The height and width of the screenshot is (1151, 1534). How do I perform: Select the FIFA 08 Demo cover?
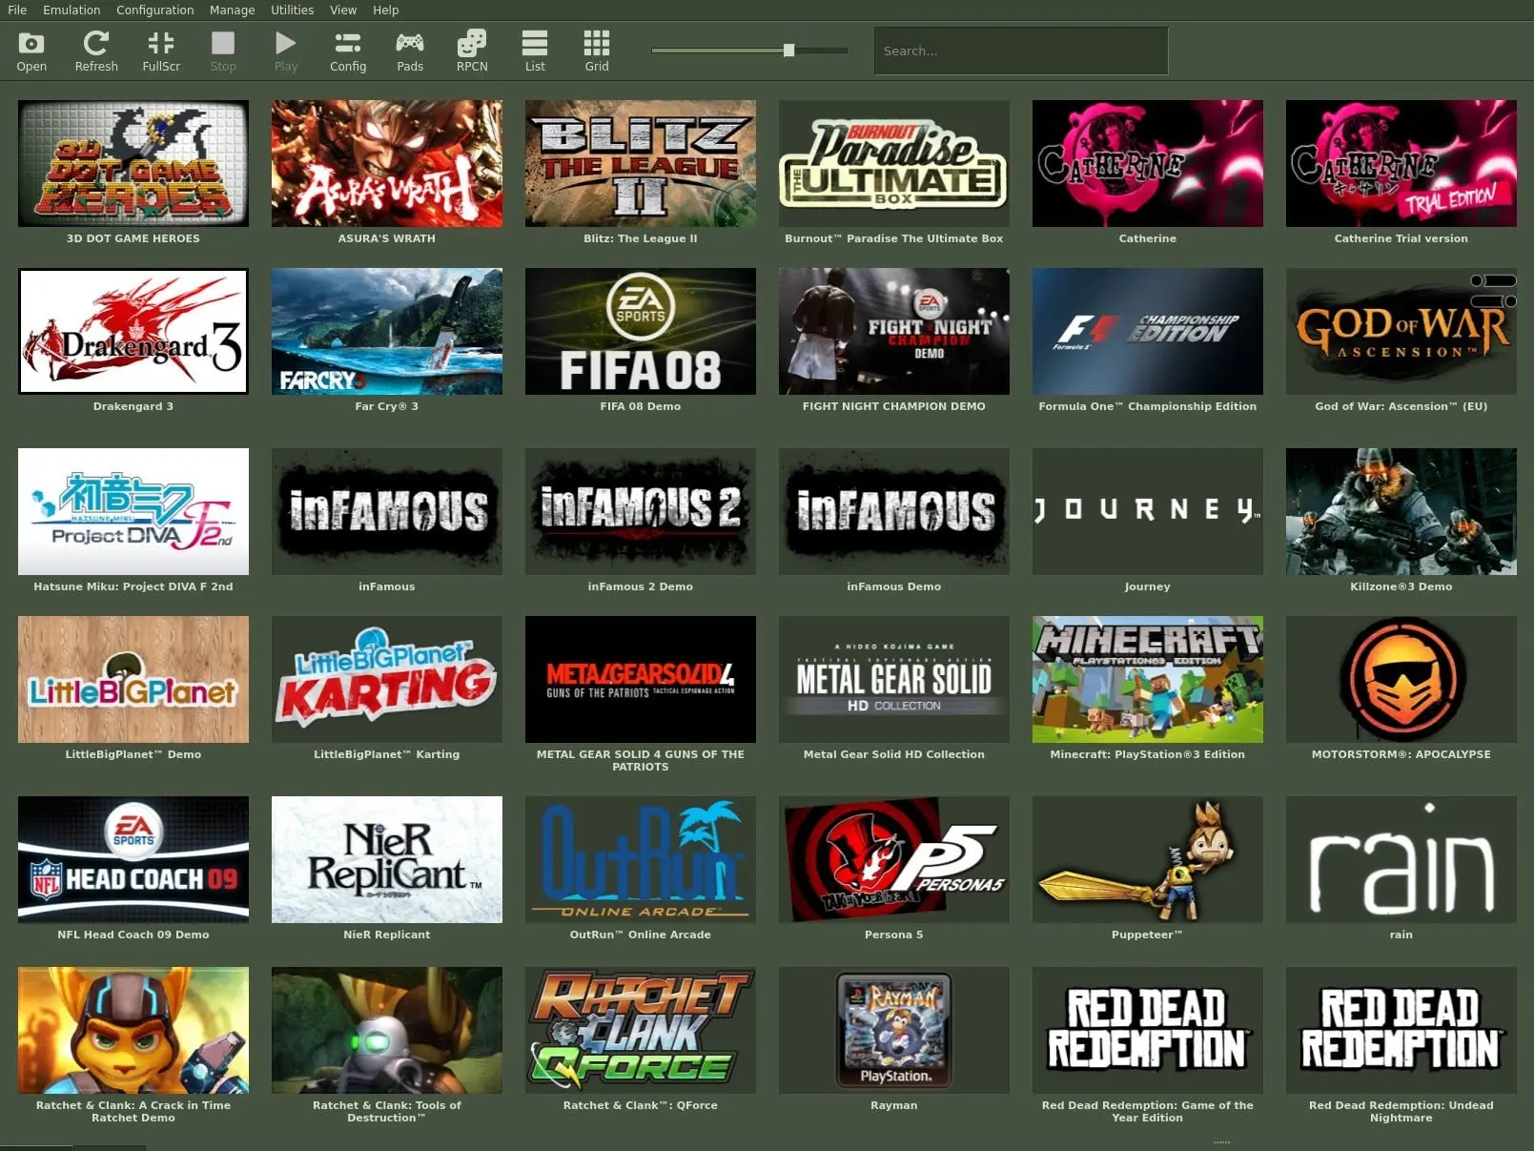click(641, 331)
